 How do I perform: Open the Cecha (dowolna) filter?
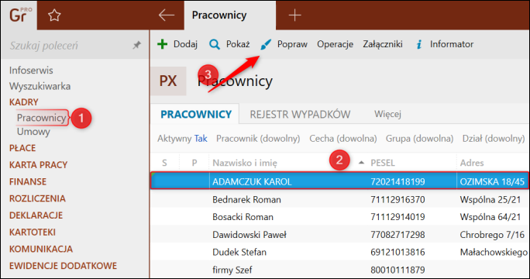pyautogui.click(x=342, y=139)
